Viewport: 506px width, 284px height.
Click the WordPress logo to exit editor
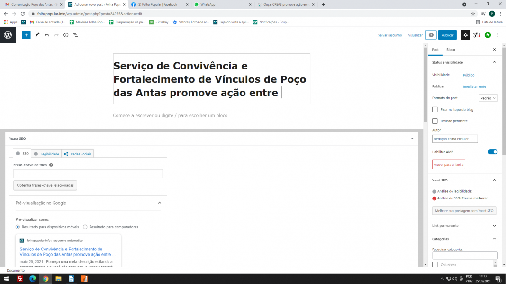[8, 35]
